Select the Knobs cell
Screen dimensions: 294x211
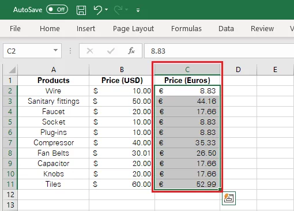(x=54, y=174)
